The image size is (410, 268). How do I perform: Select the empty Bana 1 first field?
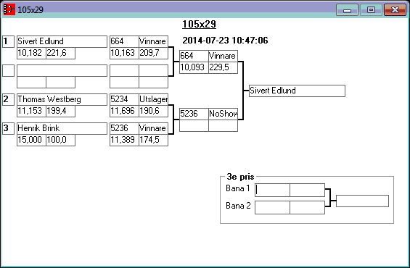tap(272, 190)
